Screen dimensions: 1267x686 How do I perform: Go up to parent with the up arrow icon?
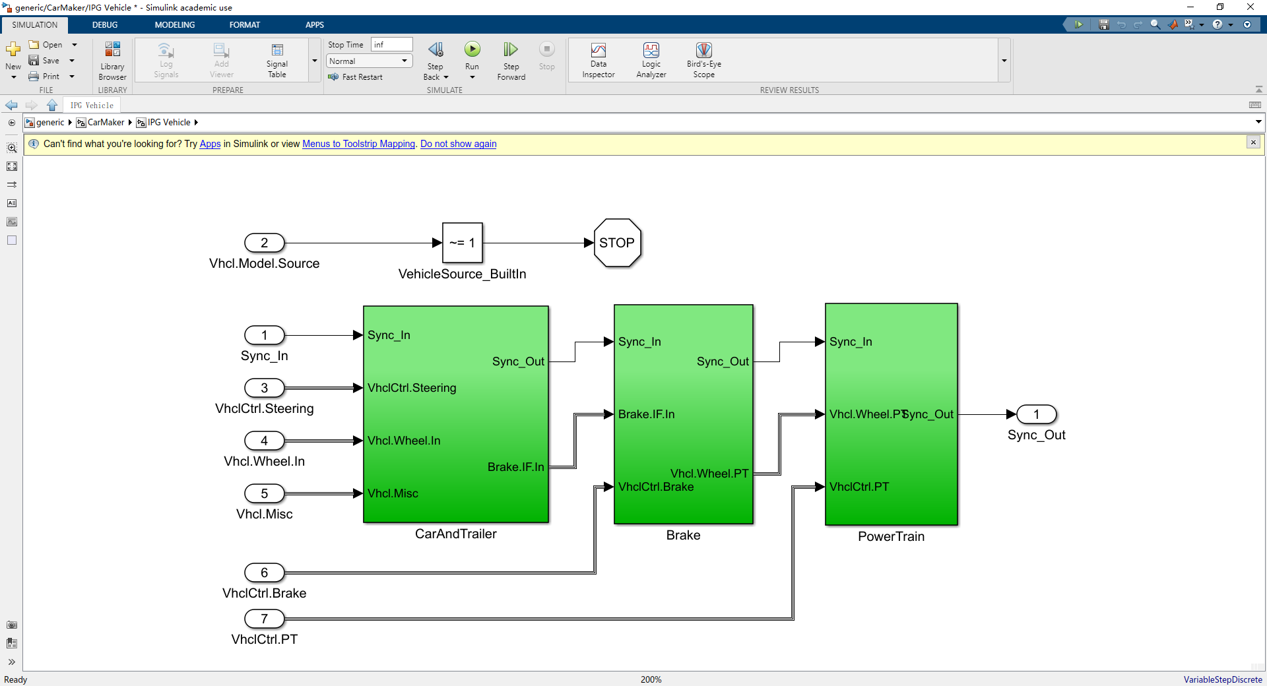[x=52, y=106]
